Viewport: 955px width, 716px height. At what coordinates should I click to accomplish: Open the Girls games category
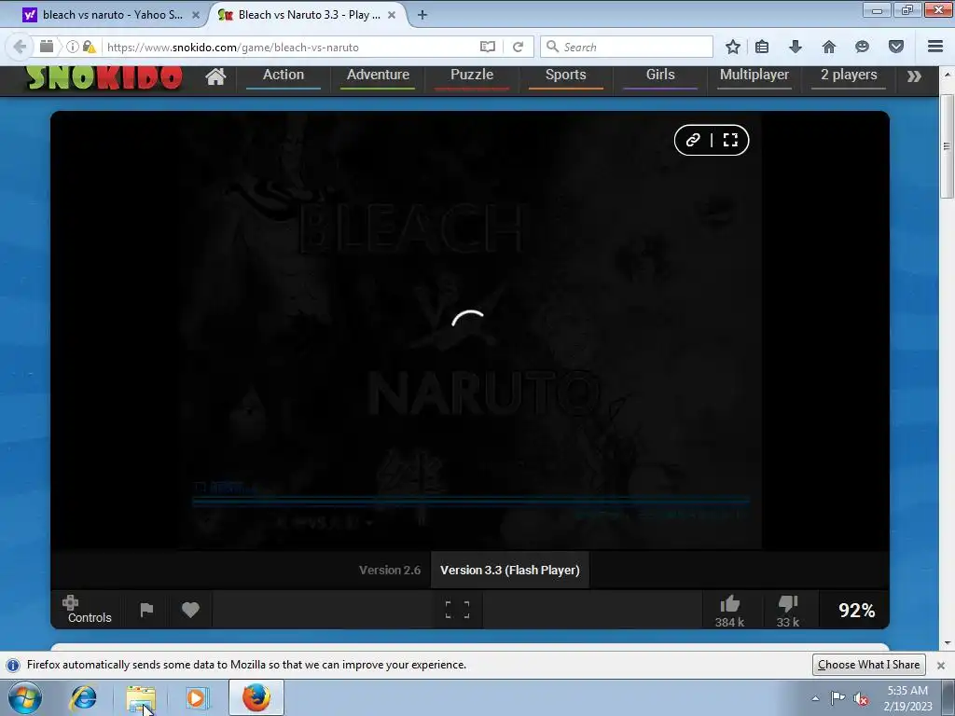tap(660, 76)
